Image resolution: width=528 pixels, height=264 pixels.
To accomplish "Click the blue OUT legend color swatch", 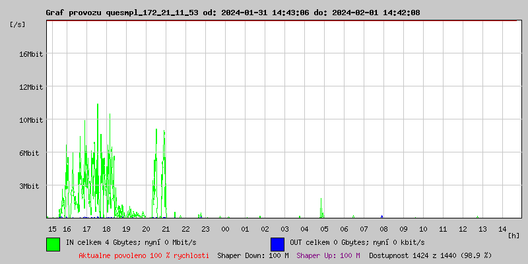I will click(x=277, y=244).
